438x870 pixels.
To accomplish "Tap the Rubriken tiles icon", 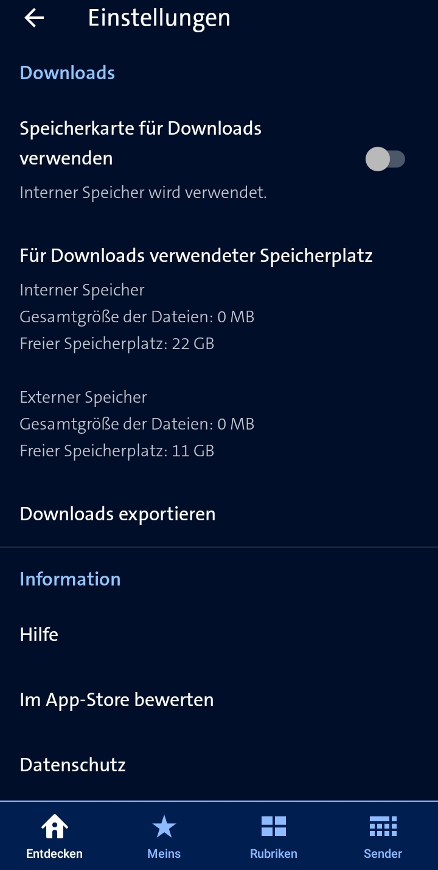I will pyautogui.click(x=274, y=827).
